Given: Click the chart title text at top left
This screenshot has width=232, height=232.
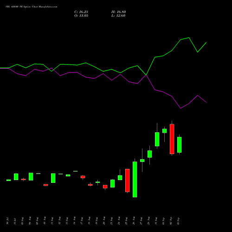Looking at the screenshot, I should coord(31,7).
